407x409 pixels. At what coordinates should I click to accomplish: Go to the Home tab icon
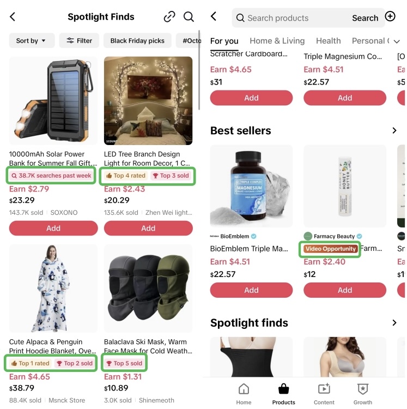[x=244, y=389]
